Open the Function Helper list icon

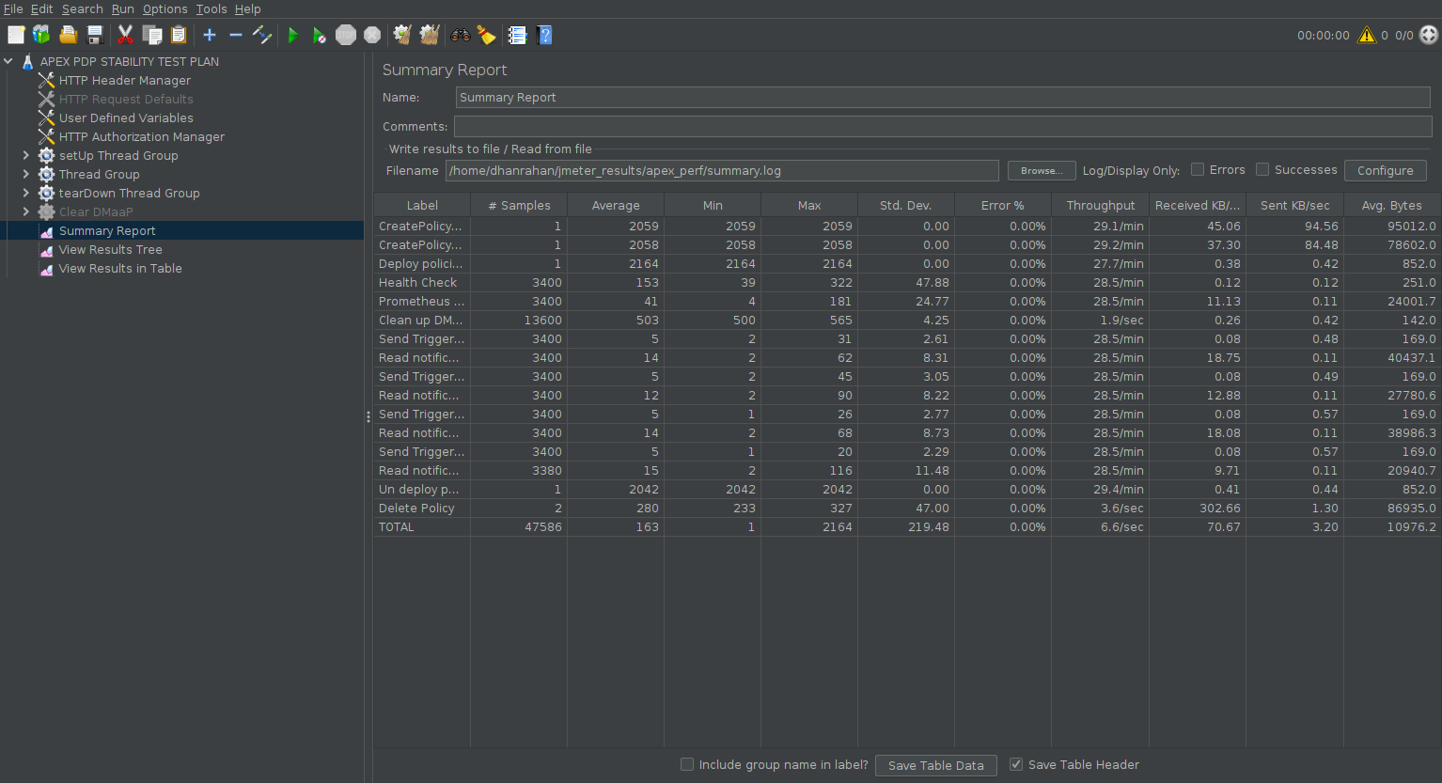point(517,35)
